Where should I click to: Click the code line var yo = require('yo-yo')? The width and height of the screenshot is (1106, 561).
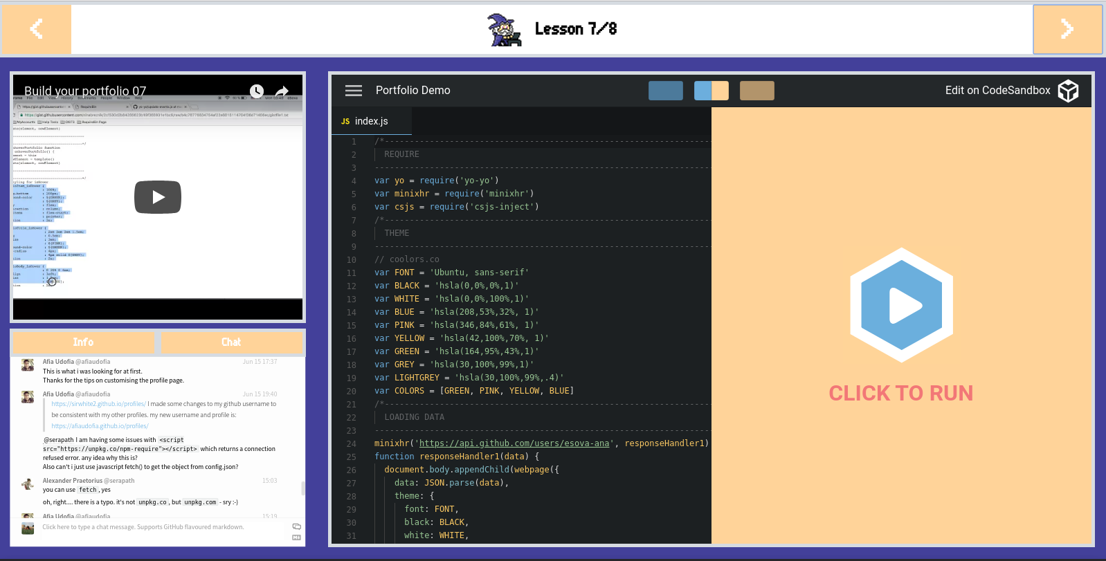pos(437,181)
